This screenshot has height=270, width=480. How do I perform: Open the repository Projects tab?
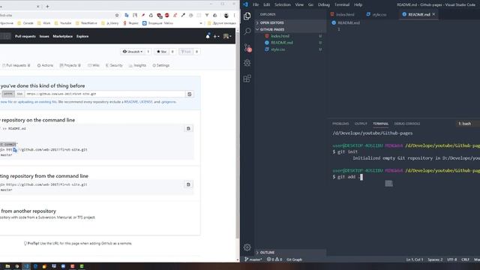click(x=70, y=65)
